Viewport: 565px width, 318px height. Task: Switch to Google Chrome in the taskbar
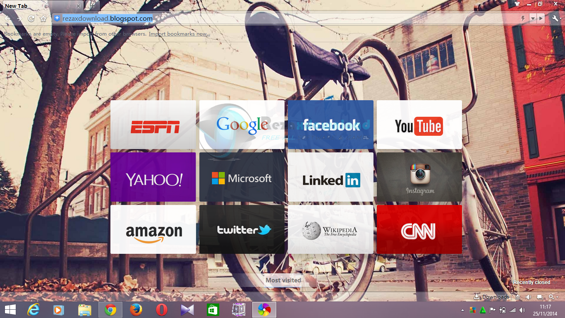point(110,310)
